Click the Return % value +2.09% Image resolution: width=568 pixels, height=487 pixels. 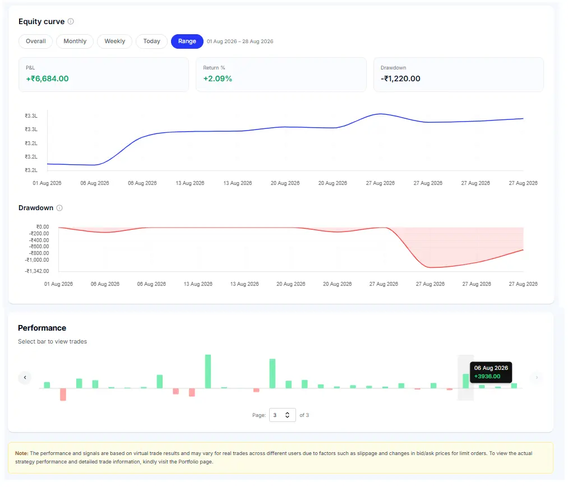point(218,78)
